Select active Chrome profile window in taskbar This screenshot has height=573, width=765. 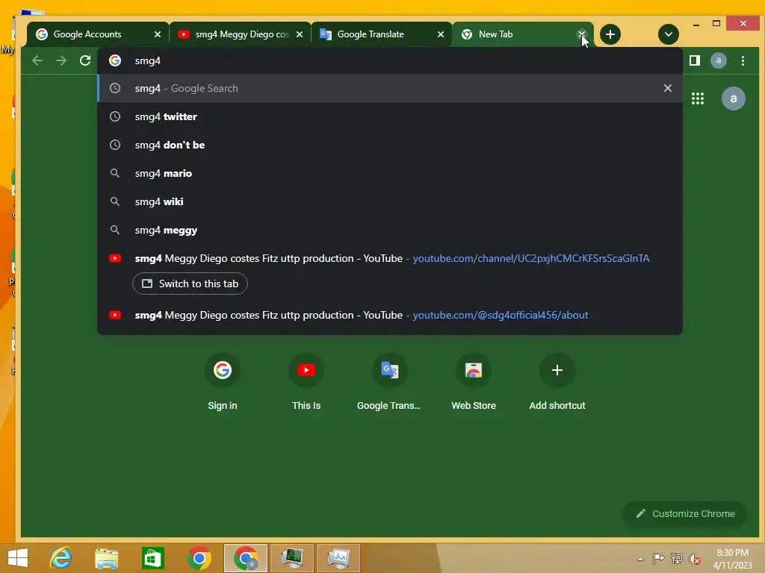coord(245,558)
